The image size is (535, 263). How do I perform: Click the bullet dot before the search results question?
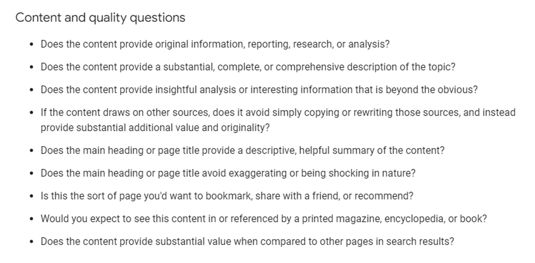coord(32,242)
